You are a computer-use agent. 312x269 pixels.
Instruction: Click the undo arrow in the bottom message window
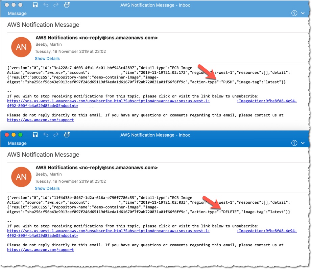point(46,135)
